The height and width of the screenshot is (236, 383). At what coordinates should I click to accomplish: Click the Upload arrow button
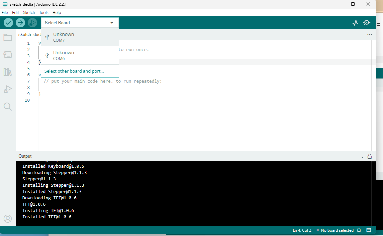click(x=20, y=23)
